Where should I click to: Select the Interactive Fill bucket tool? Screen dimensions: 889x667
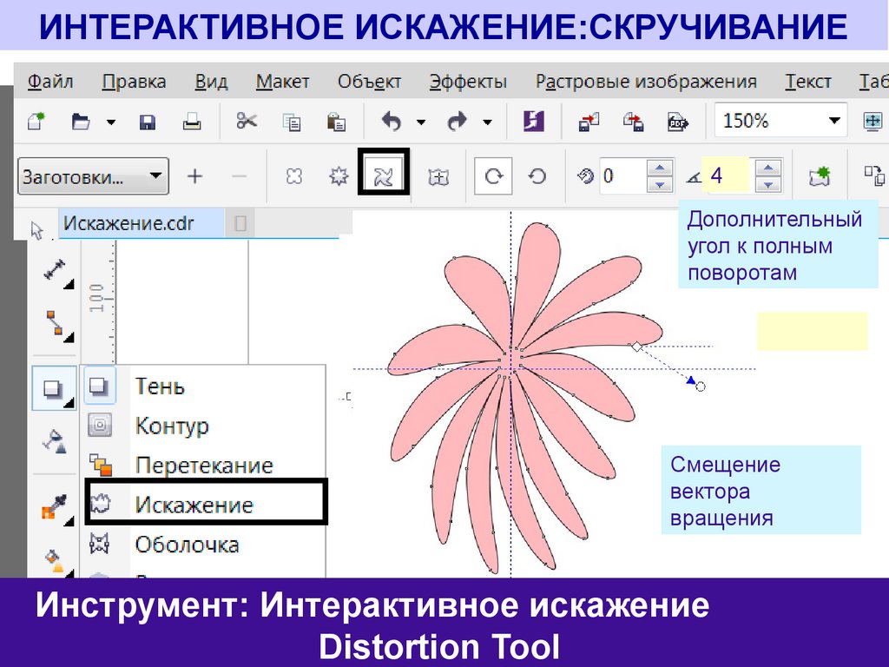click(x=56, y=560)
